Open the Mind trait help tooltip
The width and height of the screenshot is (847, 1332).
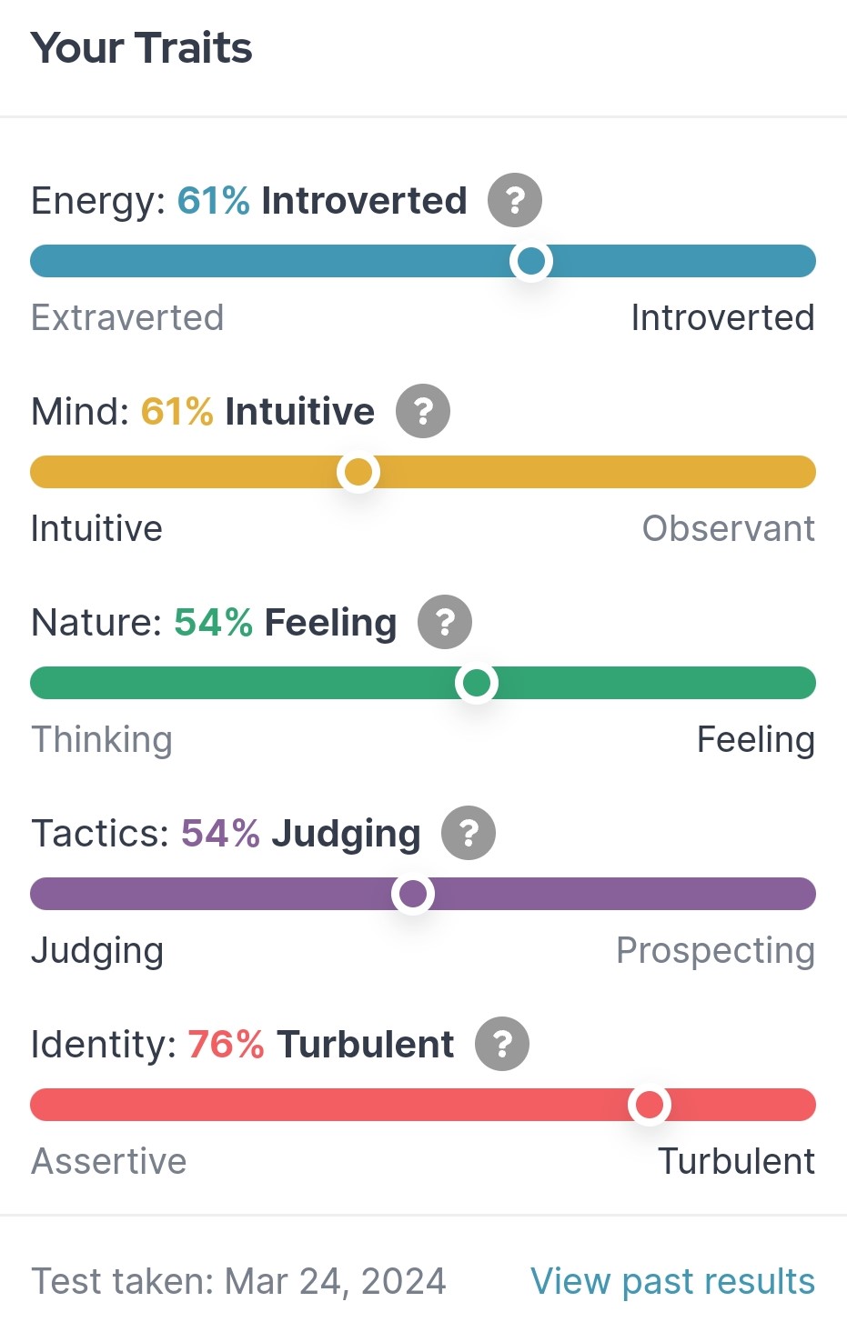[x=422, y=411]
